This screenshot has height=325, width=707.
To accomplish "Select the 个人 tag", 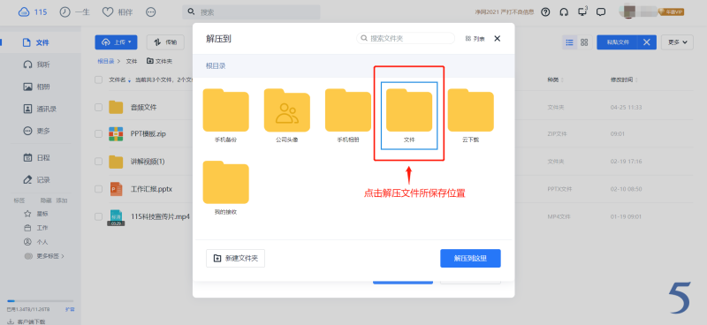I will coord(36,242).
